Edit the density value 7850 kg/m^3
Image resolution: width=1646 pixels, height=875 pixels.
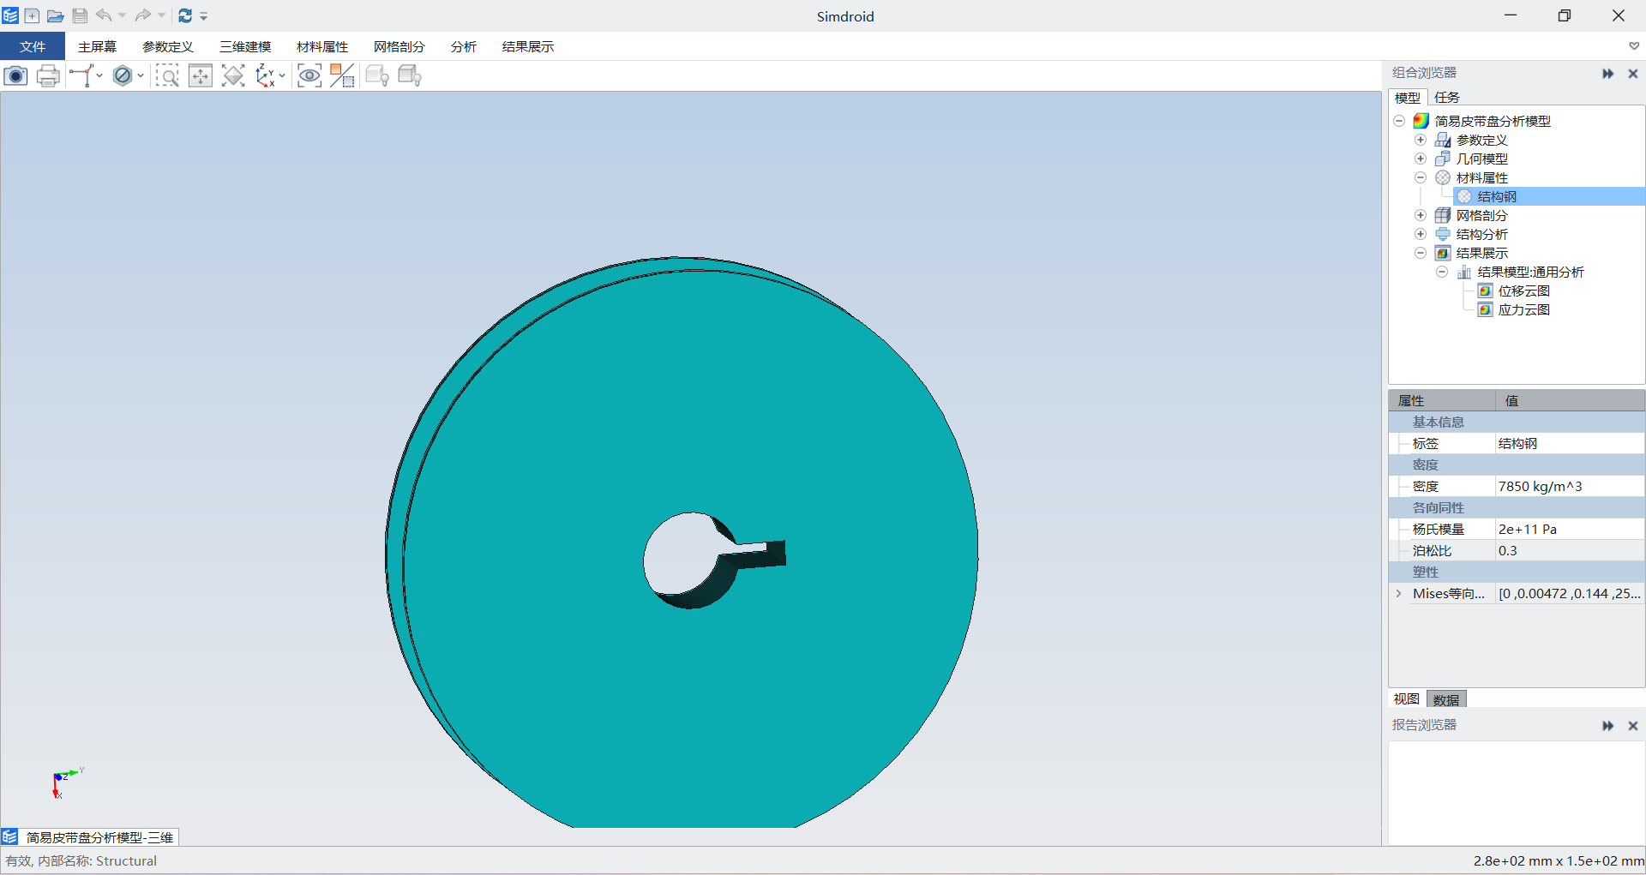click(1570, 486)
